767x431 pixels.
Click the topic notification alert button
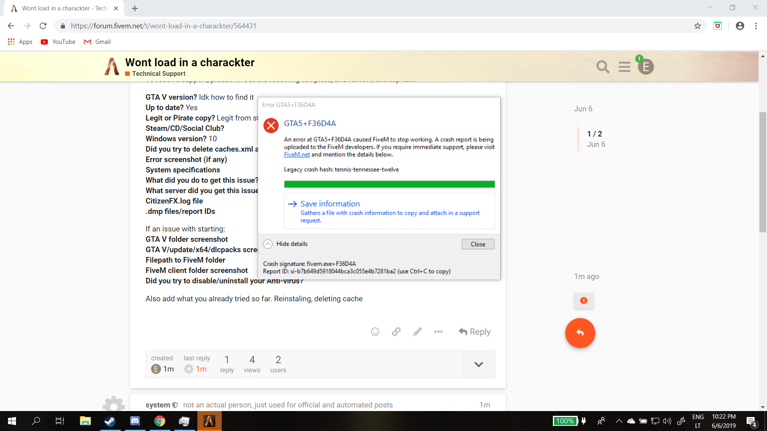[584, 301]
